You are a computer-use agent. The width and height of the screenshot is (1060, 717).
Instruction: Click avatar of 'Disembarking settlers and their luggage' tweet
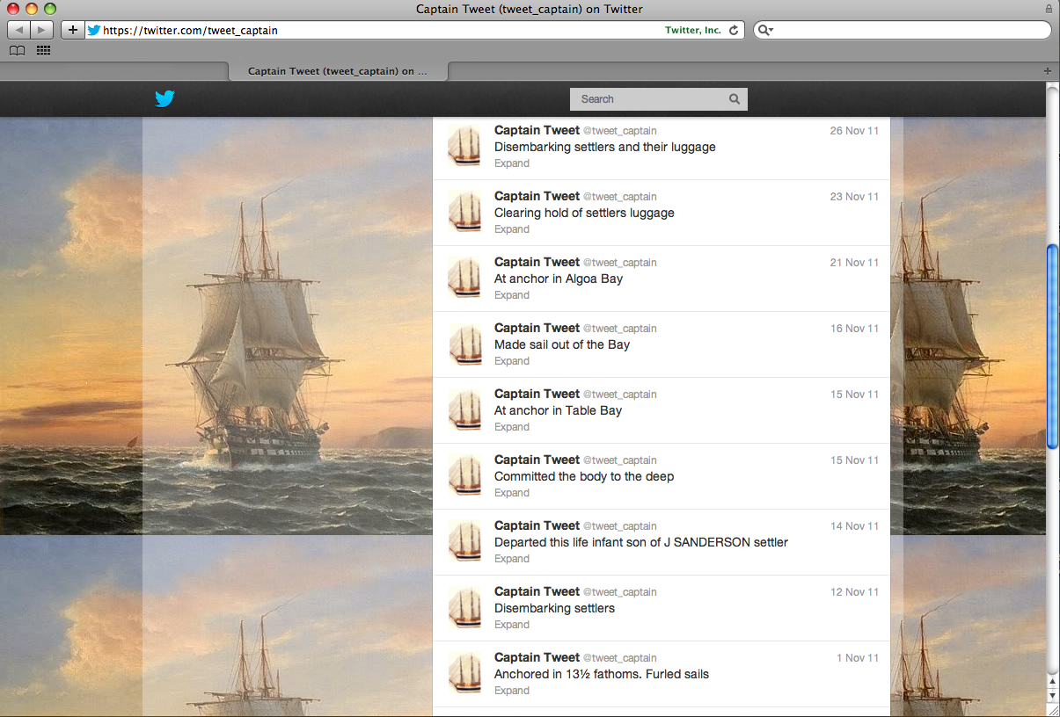point(464,145)
